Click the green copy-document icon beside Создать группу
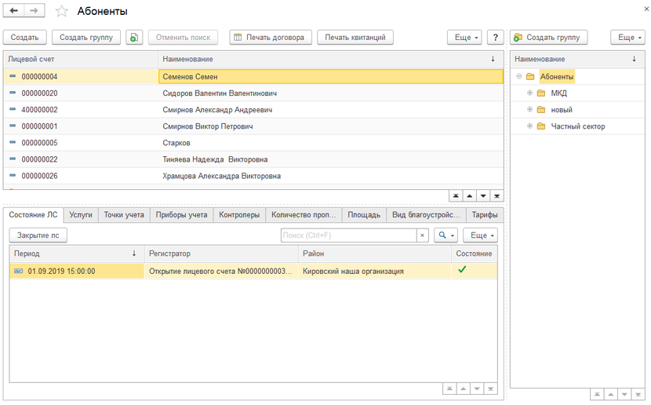This screenshot has width=651, height=405. (134, 38)
